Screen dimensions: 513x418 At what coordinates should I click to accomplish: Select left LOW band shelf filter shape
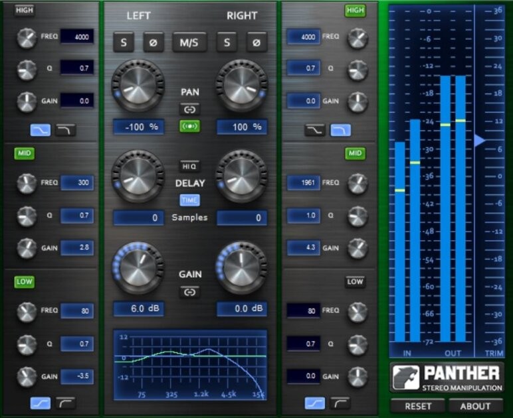(41, 403)
